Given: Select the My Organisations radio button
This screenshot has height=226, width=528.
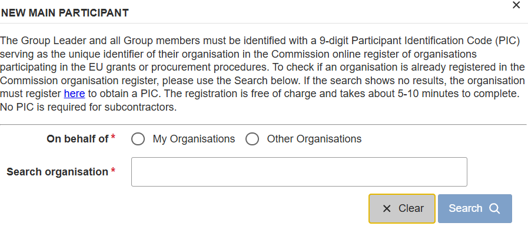Looking at the screenshot, I should click(138, 139).
